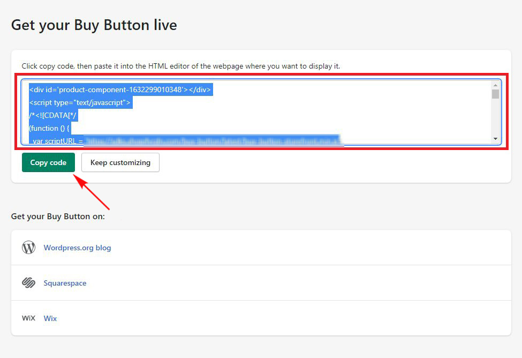Click the code box scroll-up arrow
522x358 pixels.
[495, 85]
